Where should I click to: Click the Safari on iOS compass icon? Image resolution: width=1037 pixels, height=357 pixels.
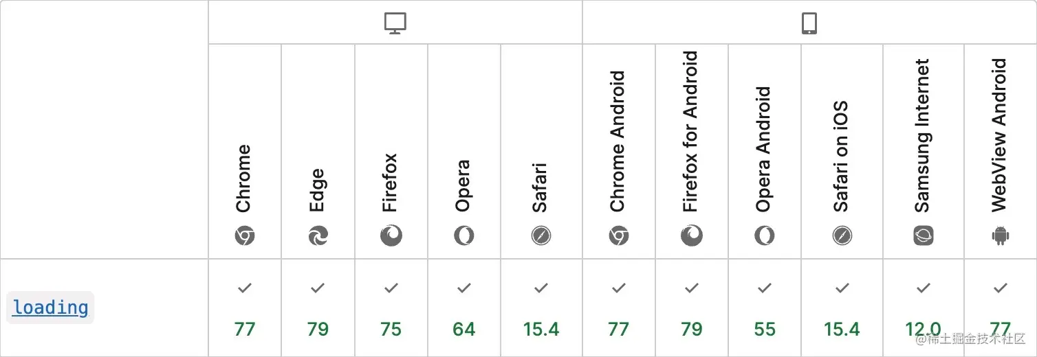(x=842, y=236)
